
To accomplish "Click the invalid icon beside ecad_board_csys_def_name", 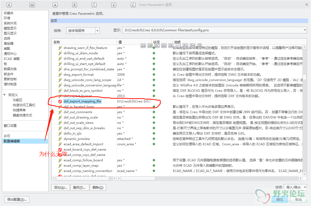I will pyautogui.click(x=60, y=150).
